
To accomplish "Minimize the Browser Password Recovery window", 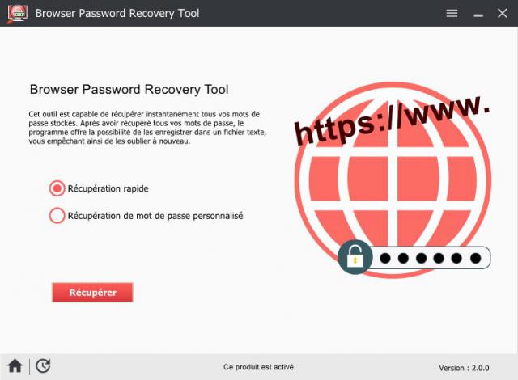I will click(x=478, y=15).
